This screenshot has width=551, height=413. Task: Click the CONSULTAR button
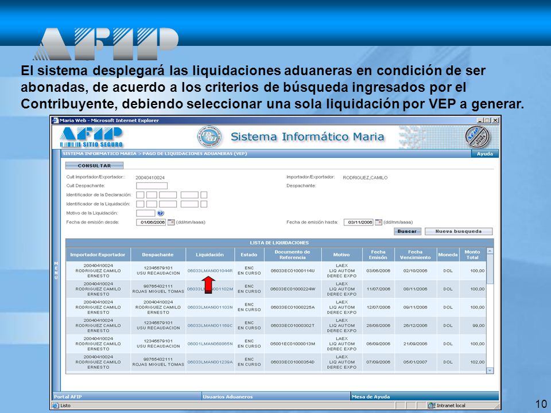click(94, 165)
